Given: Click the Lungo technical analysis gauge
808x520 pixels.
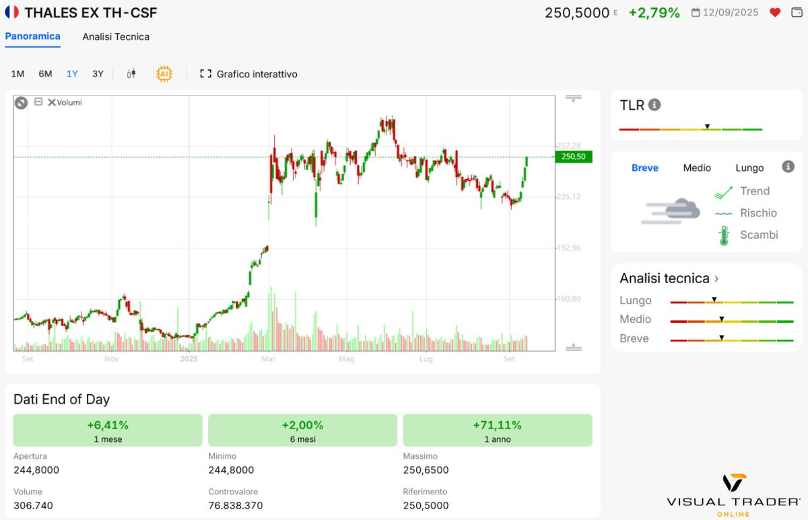Looking at the screenshot, I should [732, 301].
